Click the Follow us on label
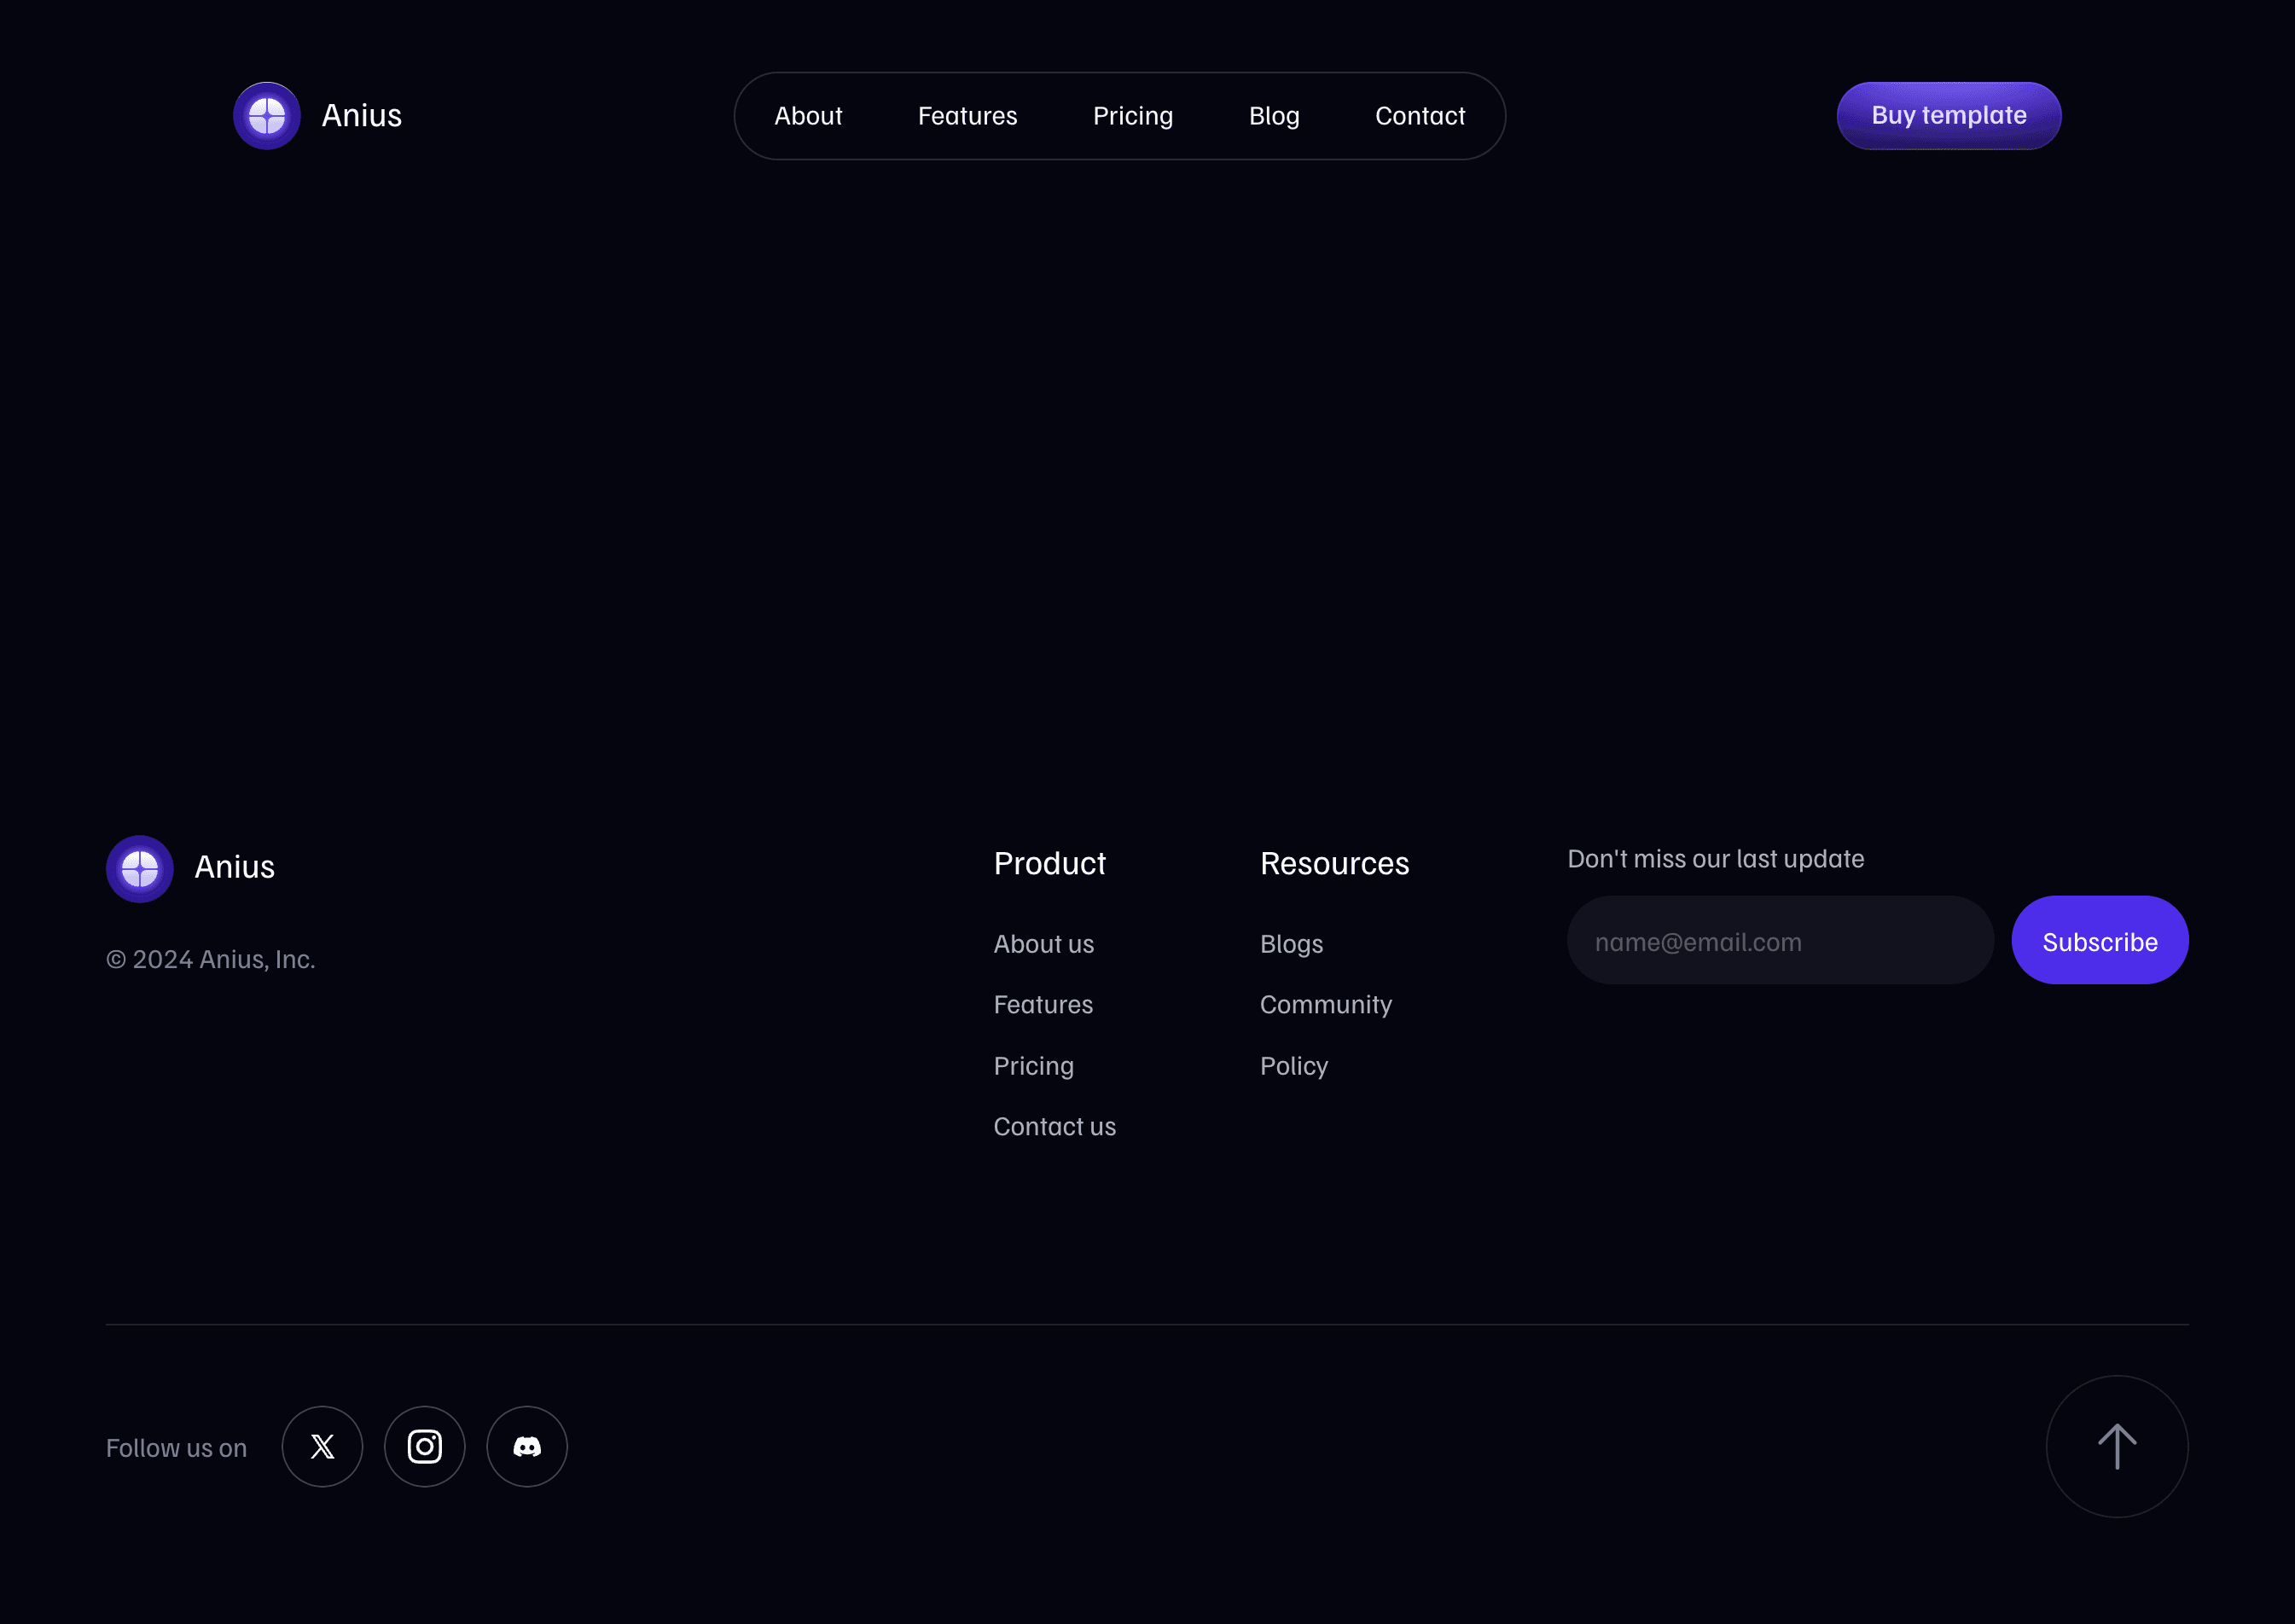 tap(176, 1448)
